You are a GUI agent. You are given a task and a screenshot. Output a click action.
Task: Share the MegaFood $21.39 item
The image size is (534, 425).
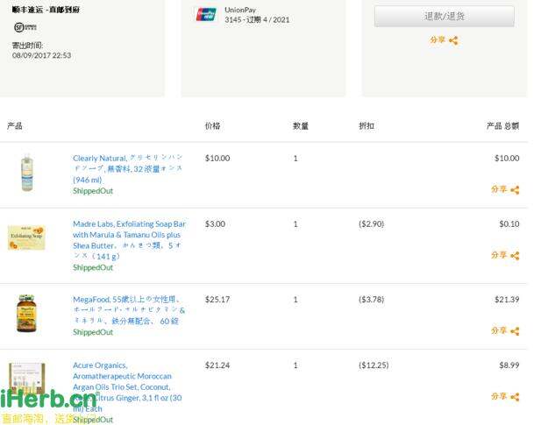[x=505, y=330]
